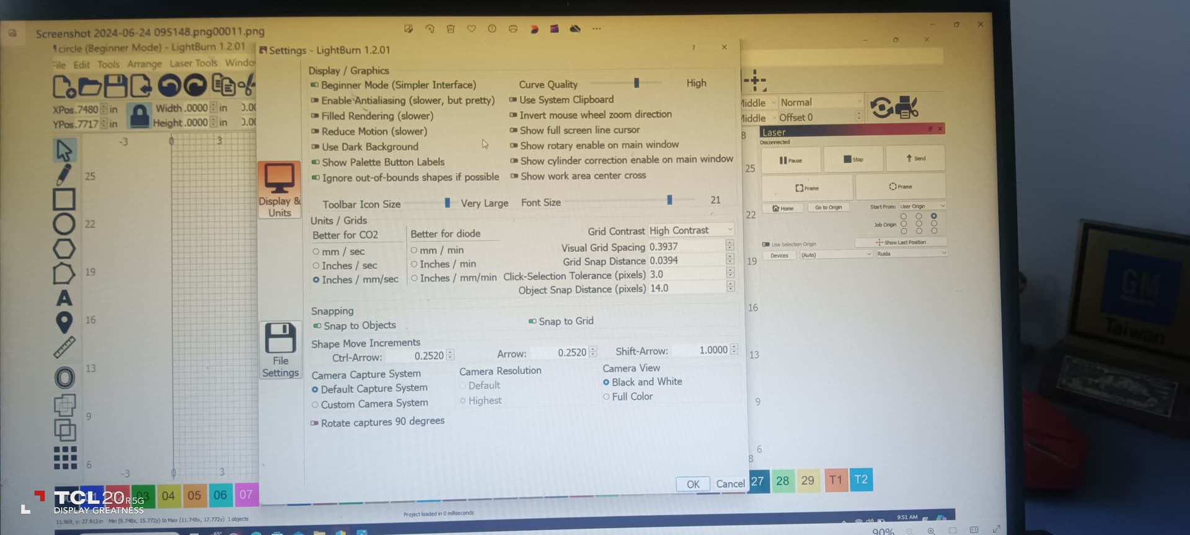Select Custom Camera System option
Viewport: 1190px width, 535px height.
click(x=315, y=405)
